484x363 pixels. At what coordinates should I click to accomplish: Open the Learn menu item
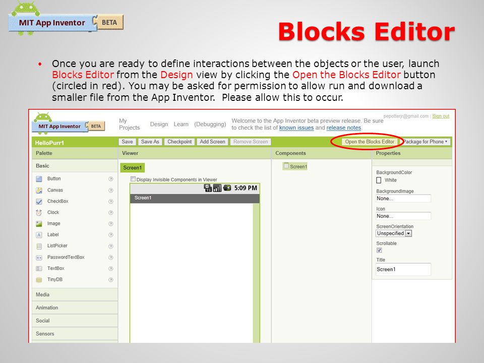point(181,124)
